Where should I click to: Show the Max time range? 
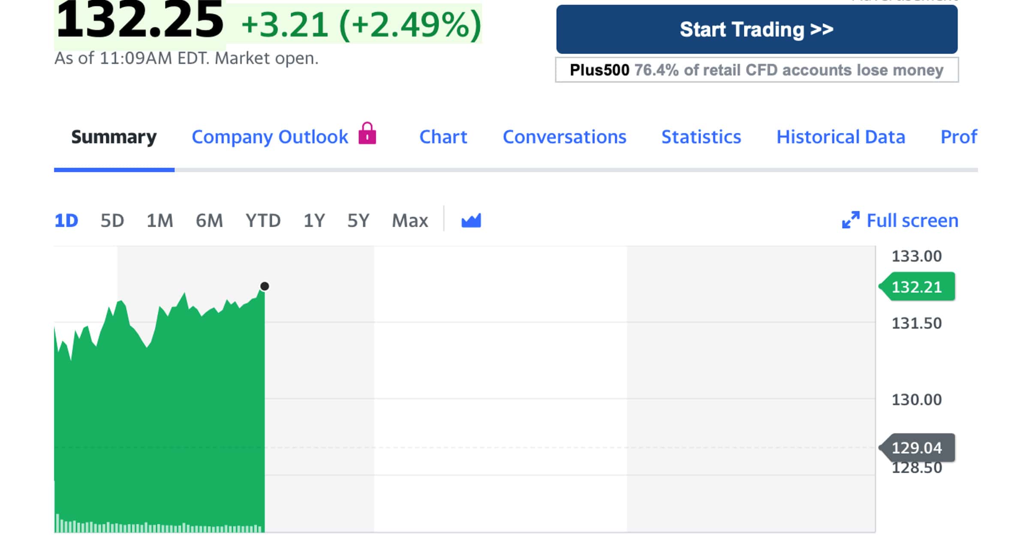pyautogui.click(x=410, y=221)
